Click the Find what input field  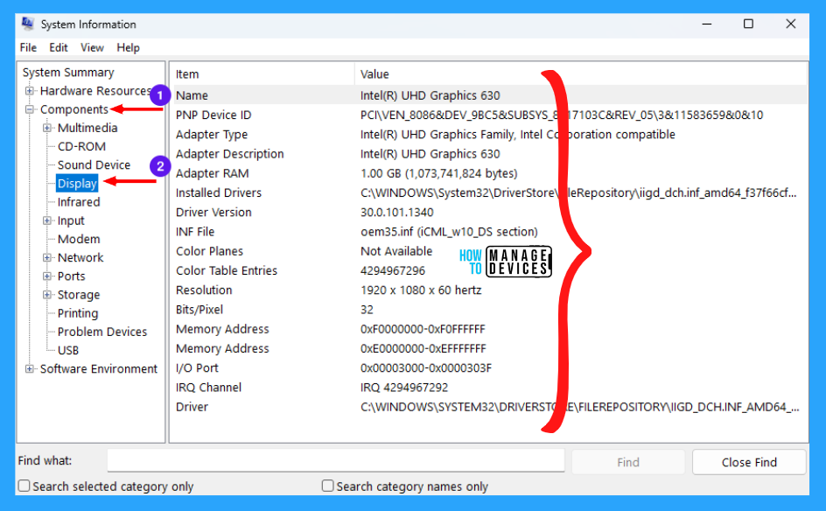pos(336,461)
